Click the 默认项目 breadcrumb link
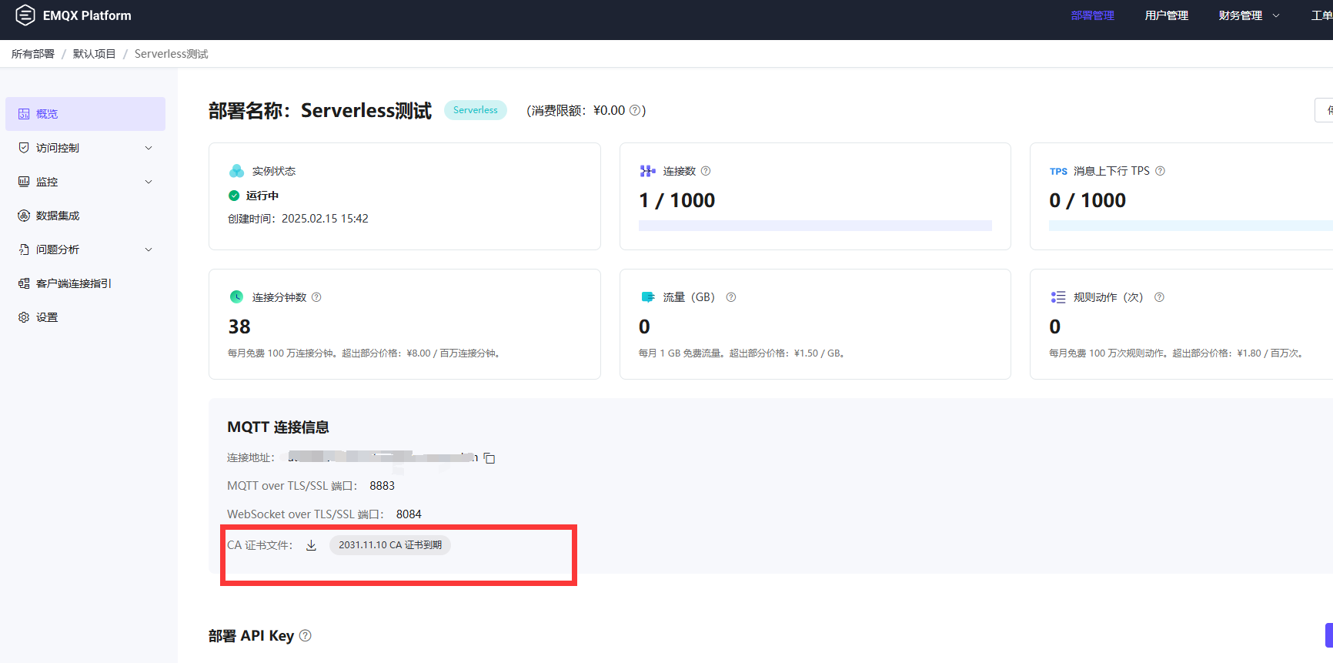This screenshot has height=663, width=1333. point(94,54)
